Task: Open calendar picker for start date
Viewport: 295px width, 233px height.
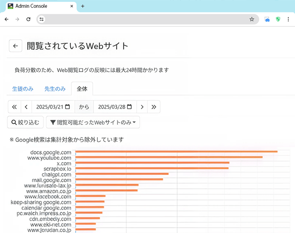Action: [x=68, y=107]
